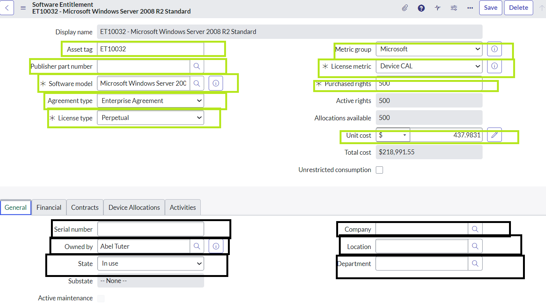Image resolution: width=546 pixels, height=306 pixels.
Task: Switch to the Device Allocations tab
Action: (134, 207)
